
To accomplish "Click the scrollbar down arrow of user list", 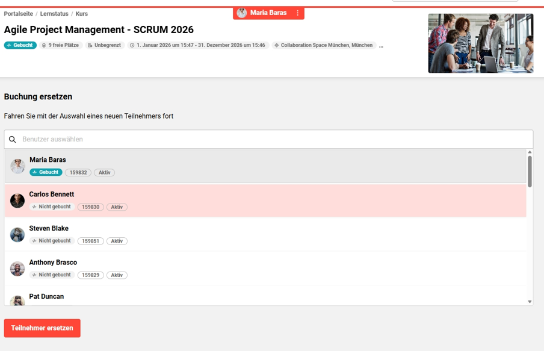I will pyautogui.click(x=530, y=302).
